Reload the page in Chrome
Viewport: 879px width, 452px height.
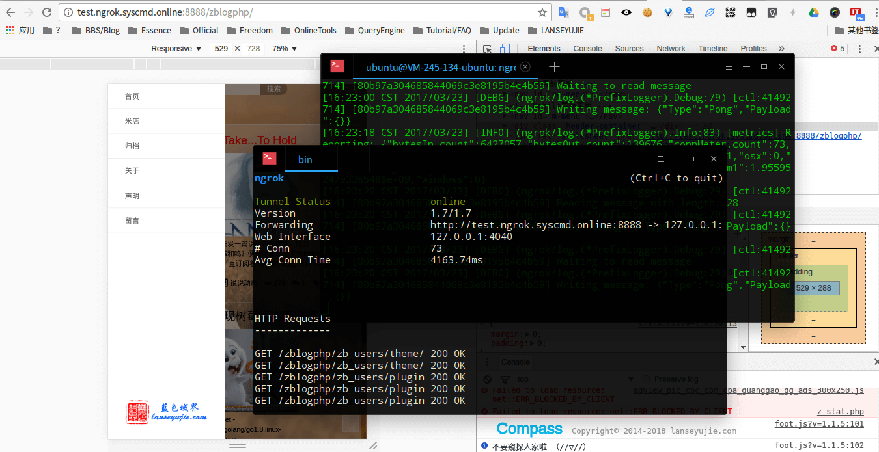point(47,12)
